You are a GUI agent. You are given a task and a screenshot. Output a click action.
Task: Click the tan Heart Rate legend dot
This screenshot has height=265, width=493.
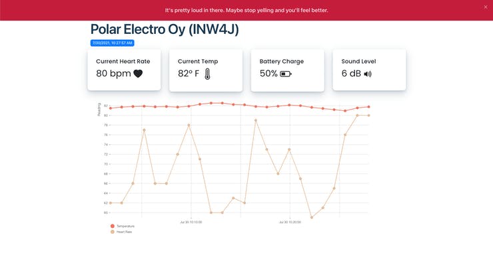coord(112,232)
